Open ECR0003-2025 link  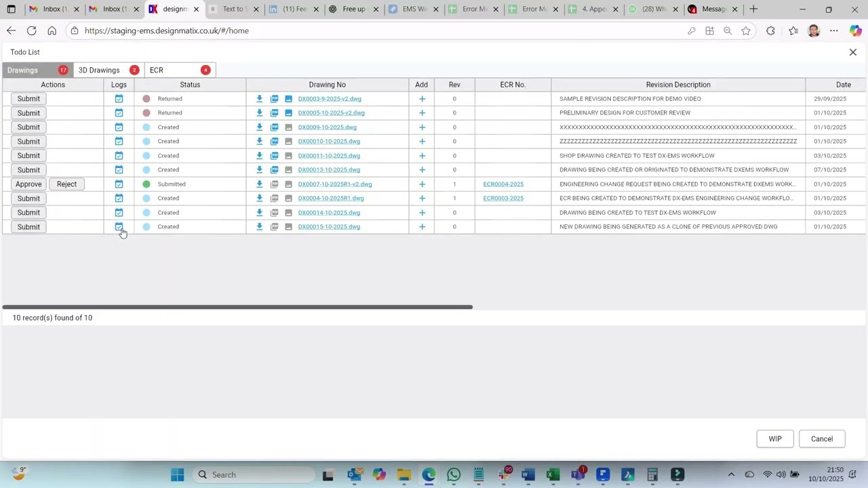coord(503,199)
